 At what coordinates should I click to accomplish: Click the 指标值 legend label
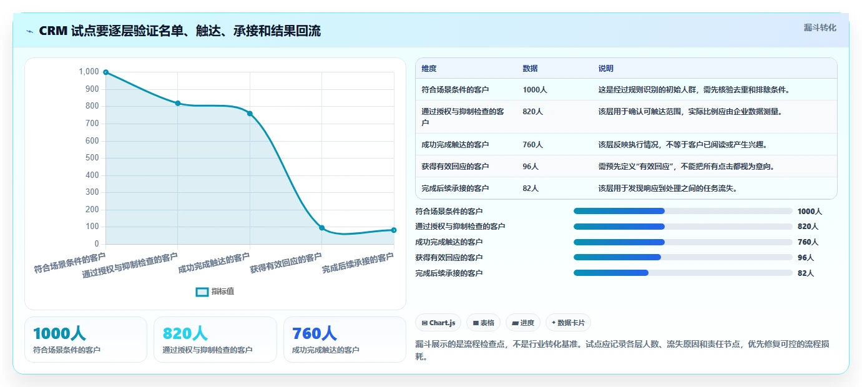click(223, 291)
